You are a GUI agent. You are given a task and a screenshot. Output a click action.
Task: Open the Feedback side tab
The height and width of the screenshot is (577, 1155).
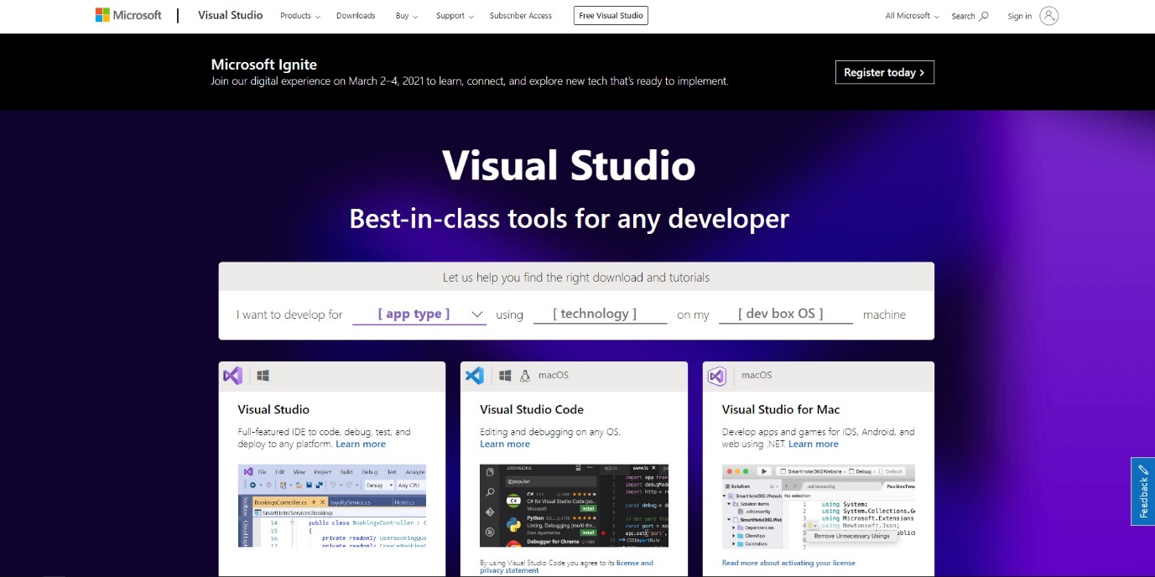coord(1142,491)
